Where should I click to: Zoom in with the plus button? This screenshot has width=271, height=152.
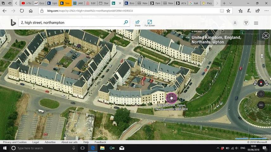(x=261, y=94)
